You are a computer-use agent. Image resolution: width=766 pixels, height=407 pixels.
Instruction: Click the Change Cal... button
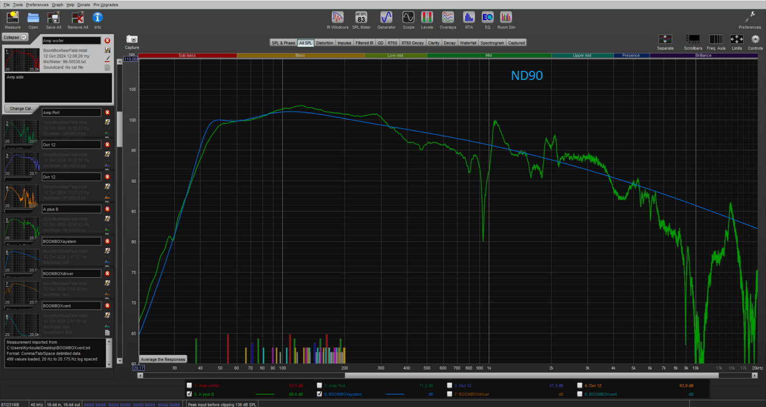tap(22, 109)
